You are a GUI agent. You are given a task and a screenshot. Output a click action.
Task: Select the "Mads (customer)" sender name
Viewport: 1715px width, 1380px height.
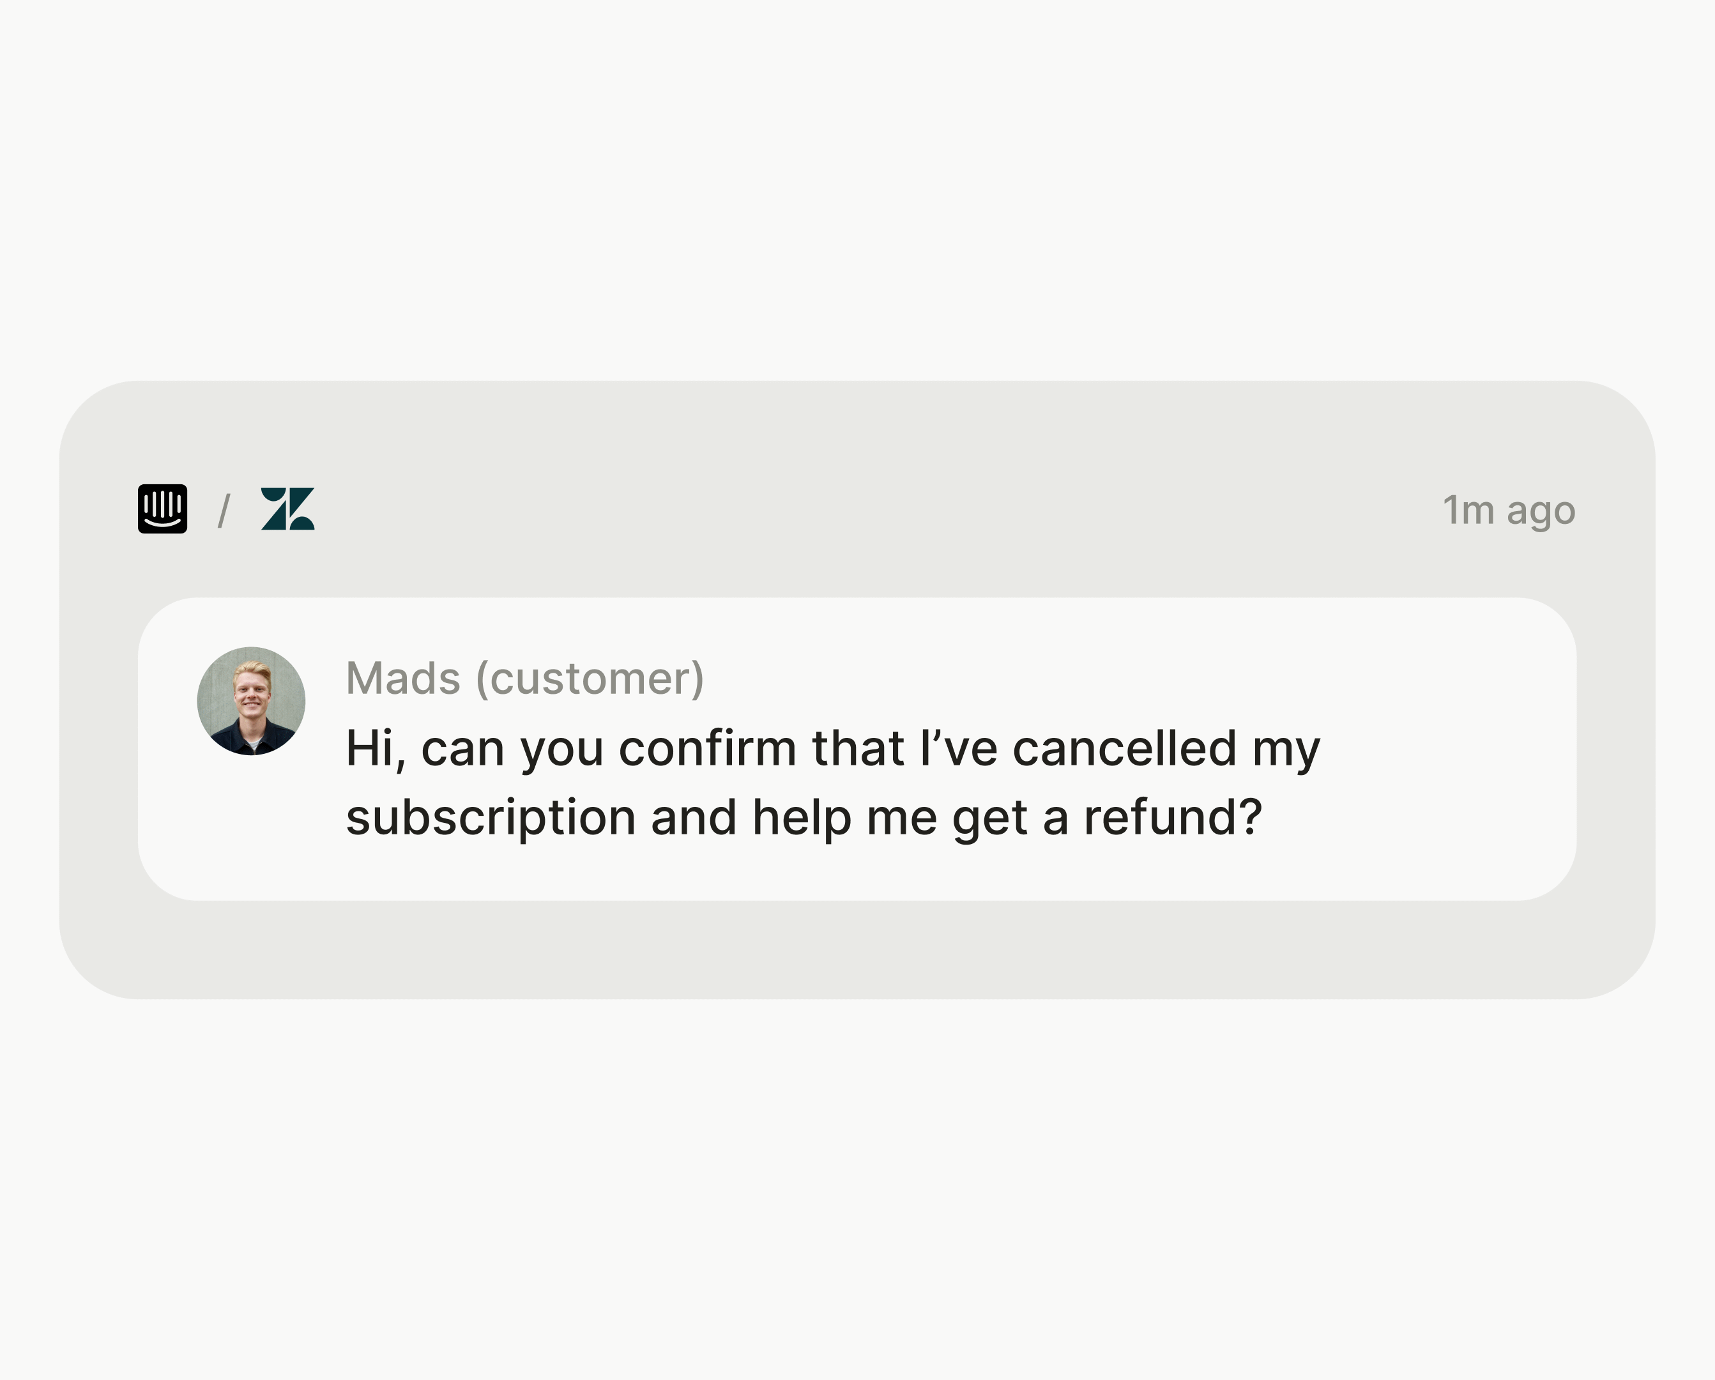[x=524, y=678]
